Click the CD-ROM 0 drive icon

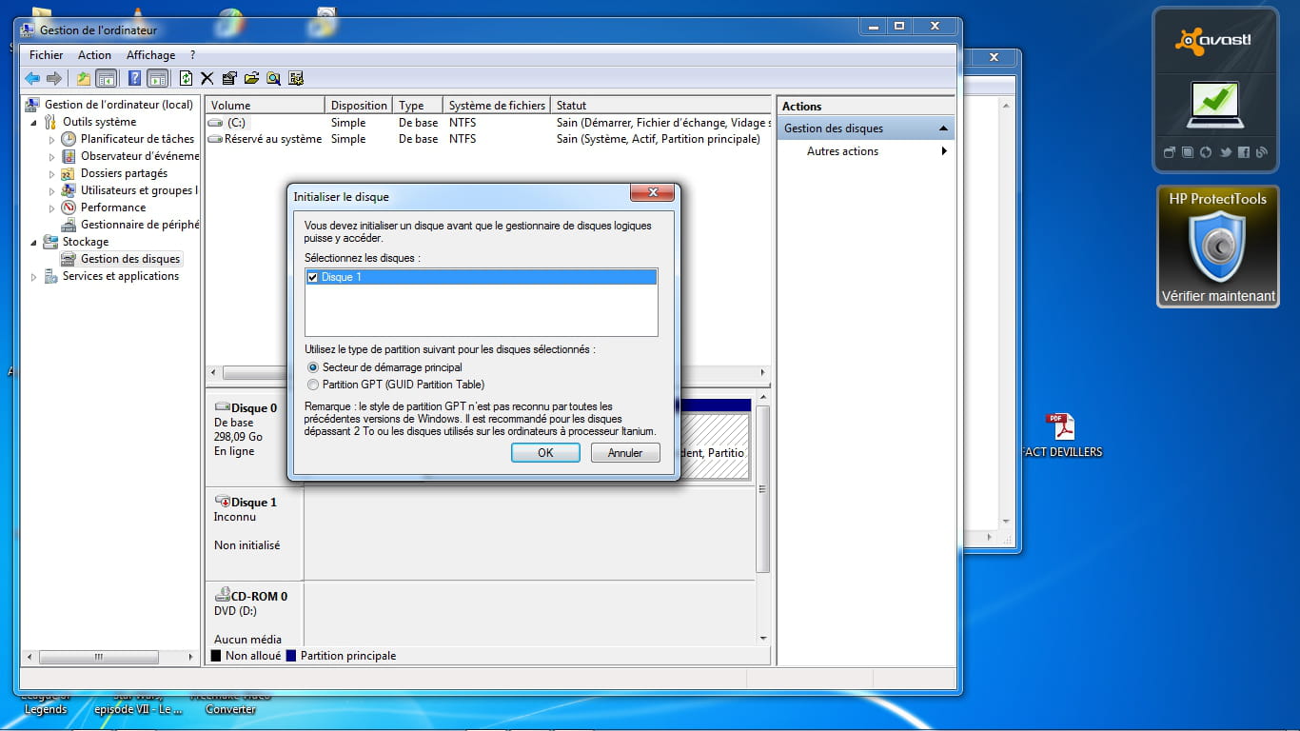coord(223,596)
